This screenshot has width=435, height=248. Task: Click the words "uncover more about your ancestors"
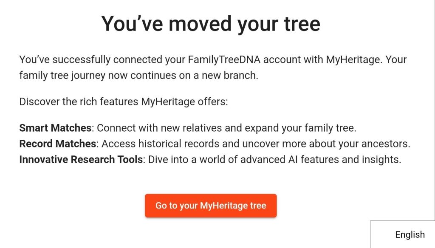[326, 144]
